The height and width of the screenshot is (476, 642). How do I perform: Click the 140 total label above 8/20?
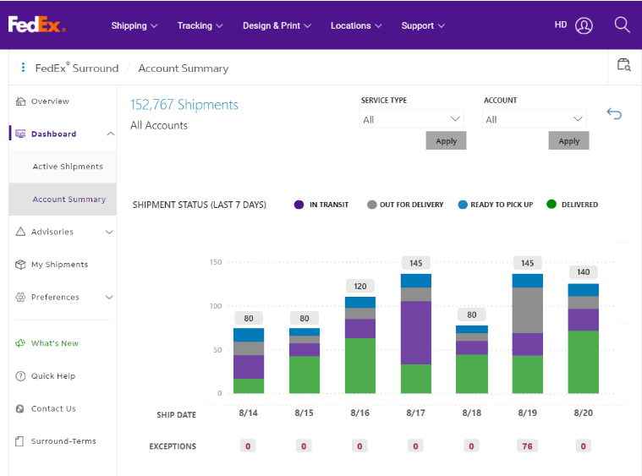point(583,271)
